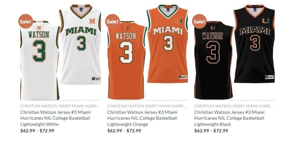Click the M logo on white jersey front

92,21
